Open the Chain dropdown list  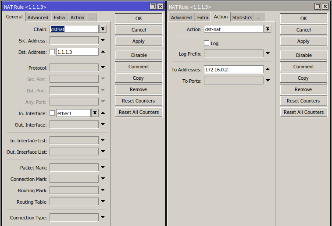click(x=103, y=29)
